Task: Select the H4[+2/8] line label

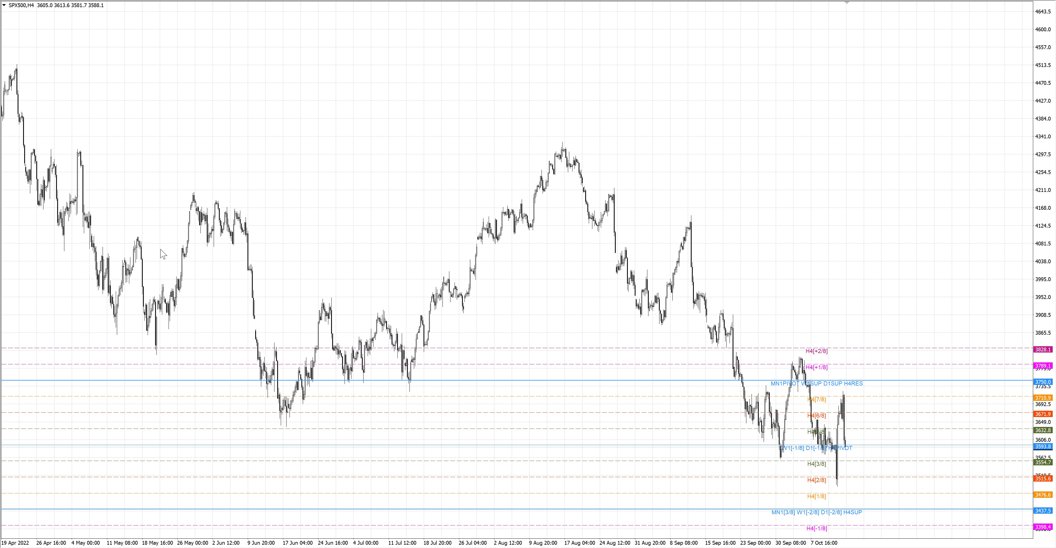Action: point(816,351)
